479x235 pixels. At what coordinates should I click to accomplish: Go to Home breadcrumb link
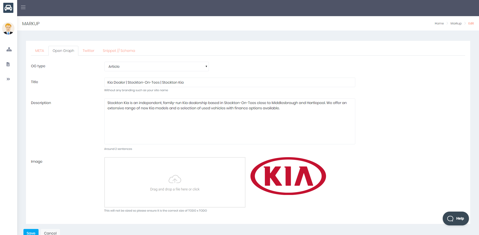click(439, 23)
